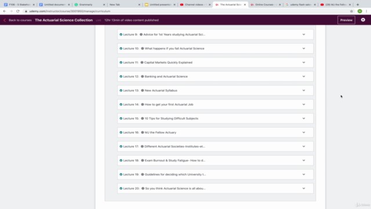Click the video type icon of Lecture 18
371x209 pixels.
tap(143, 160)
